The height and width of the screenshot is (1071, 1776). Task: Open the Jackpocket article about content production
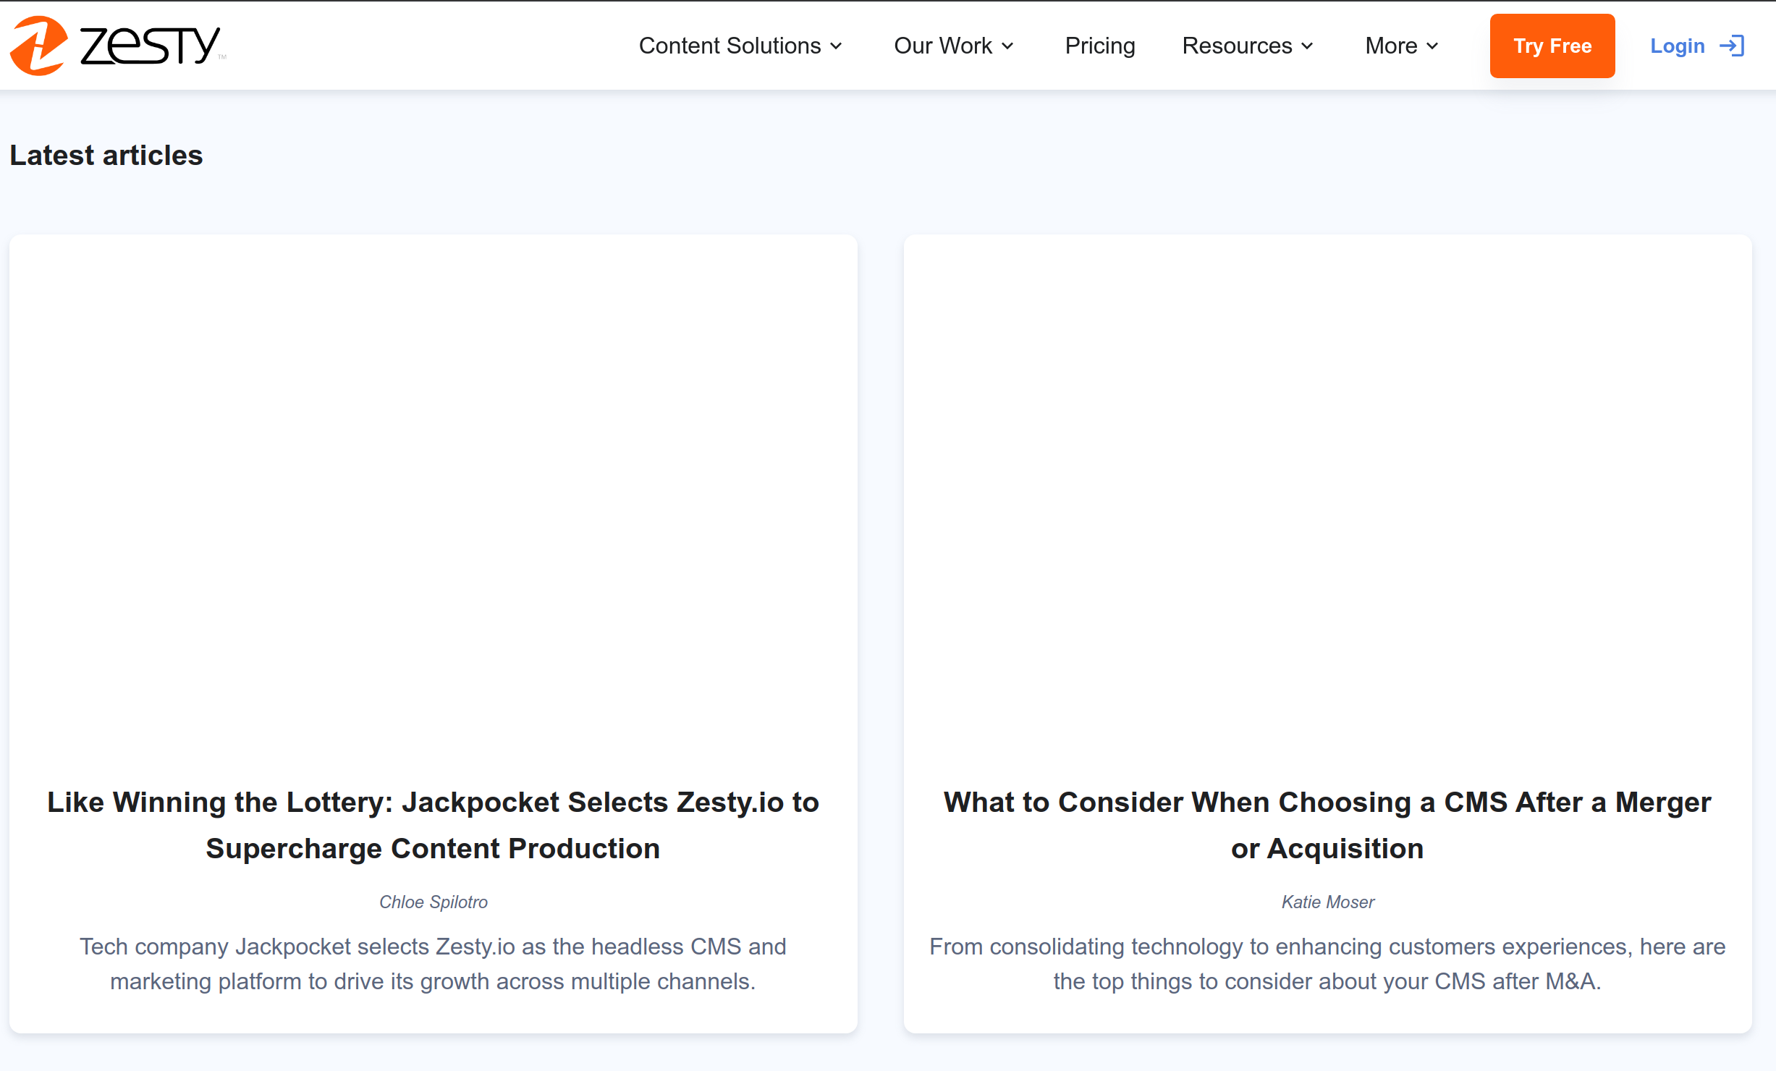coord(433,824)
